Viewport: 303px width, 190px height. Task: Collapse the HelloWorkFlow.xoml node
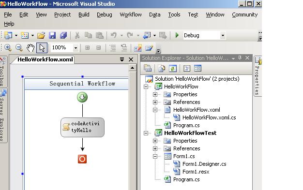click(x=155, y=110)
